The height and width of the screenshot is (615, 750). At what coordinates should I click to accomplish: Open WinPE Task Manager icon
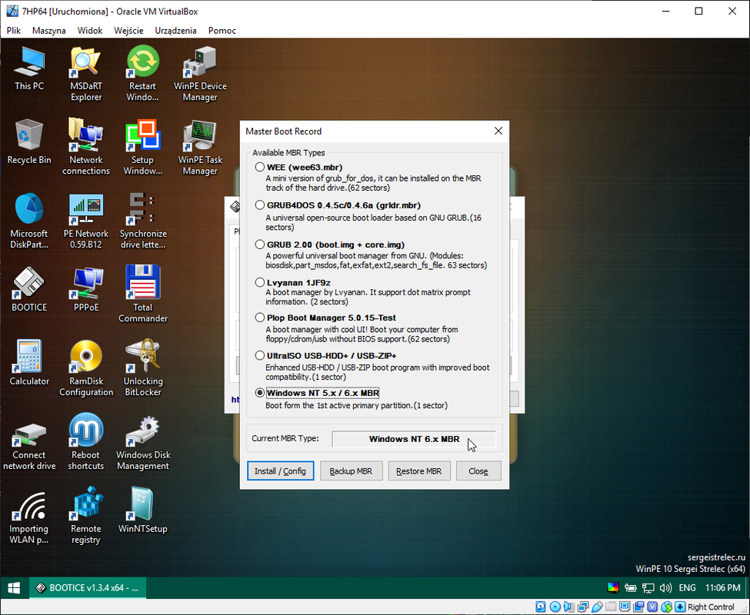pos(200,147)
